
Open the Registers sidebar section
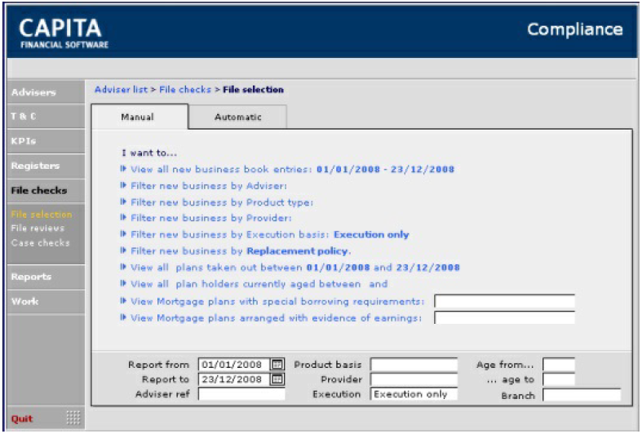point(46,166)
